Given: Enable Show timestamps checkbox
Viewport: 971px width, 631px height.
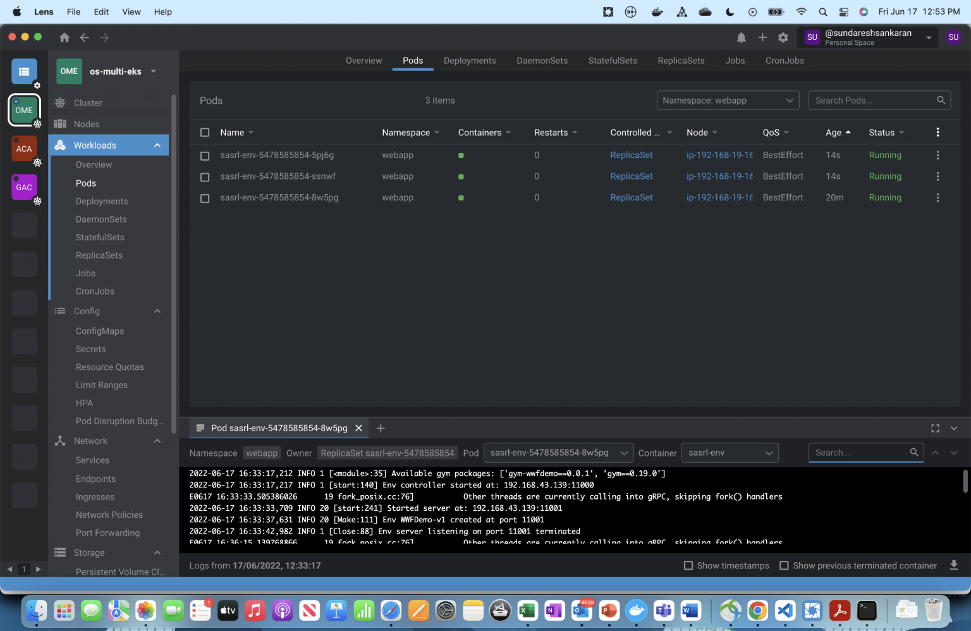Looking at the screenshot, I should coord(688,565).
